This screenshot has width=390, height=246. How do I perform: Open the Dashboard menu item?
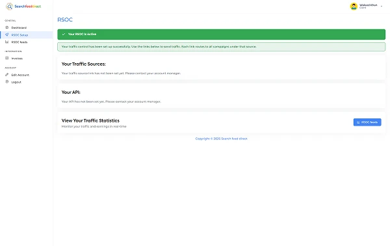point(27,27)
